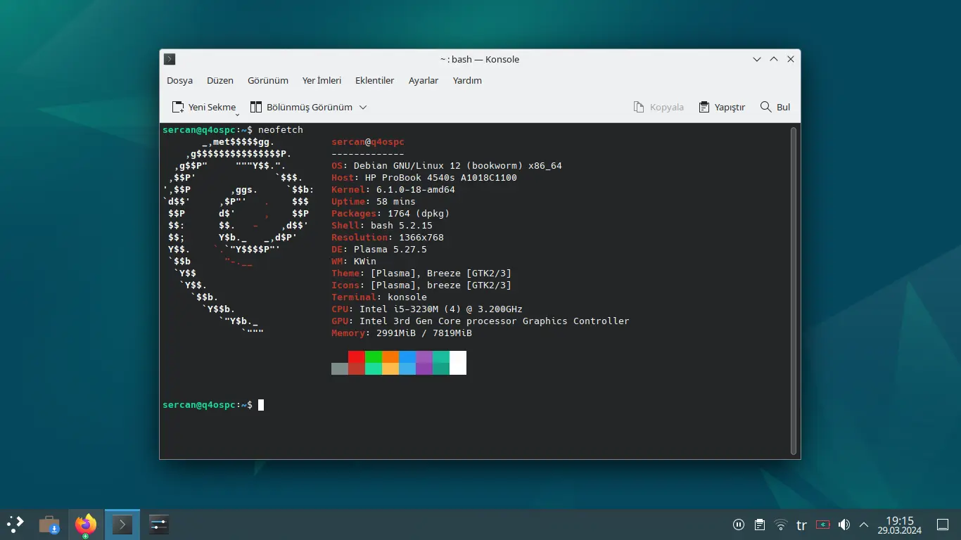The height and width of the screenshot is (540, 961).
Task: Click the "Host: HP ProBook 4540s" line
Action: coord(424,178)
